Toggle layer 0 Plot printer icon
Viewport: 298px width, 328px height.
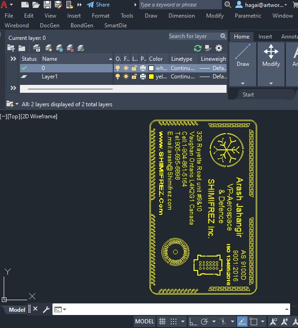143,68
